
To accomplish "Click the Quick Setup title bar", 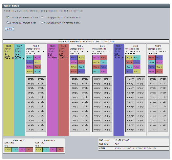I will click(x=86, y=6).
